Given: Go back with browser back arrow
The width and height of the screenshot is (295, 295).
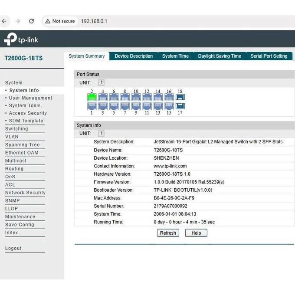Looking at the screenshot, I should [x=4, y=21].
